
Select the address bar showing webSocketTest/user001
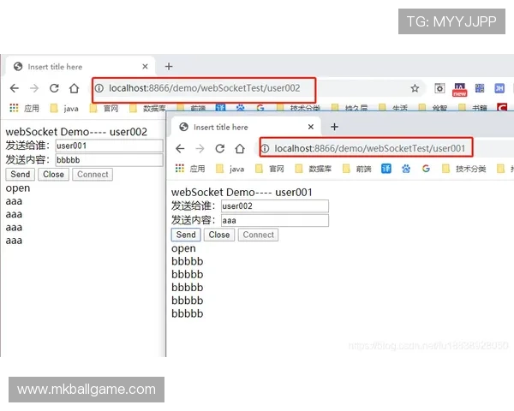(x=368, y=148)
